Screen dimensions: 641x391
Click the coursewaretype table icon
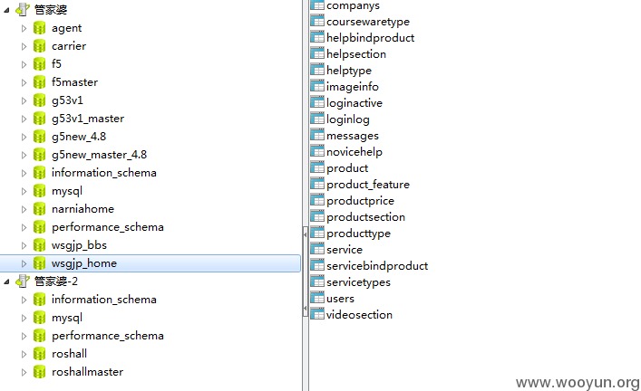[317, 21]
